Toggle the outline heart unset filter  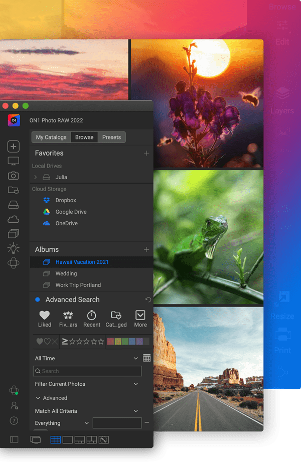click(x=47, y=342)
